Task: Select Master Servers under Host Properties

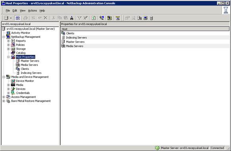Action: point(30,61)
